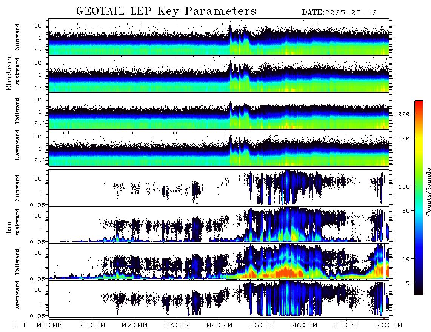Click the "10" tick of Ion Duskward panel
Viewport: 431px width, 332px height.
click(x=38, y=216)
